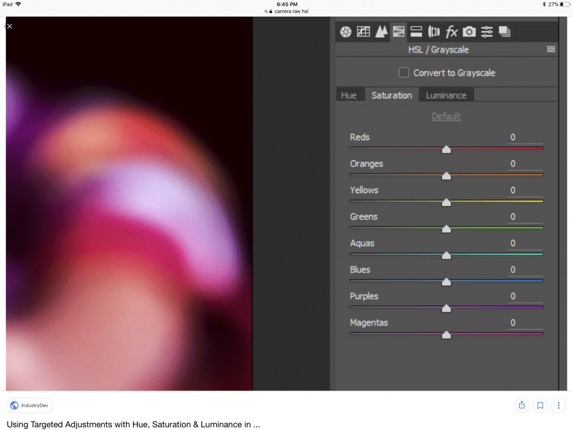
Task: Switch to the Hue tab
Action: pos(348,95)
